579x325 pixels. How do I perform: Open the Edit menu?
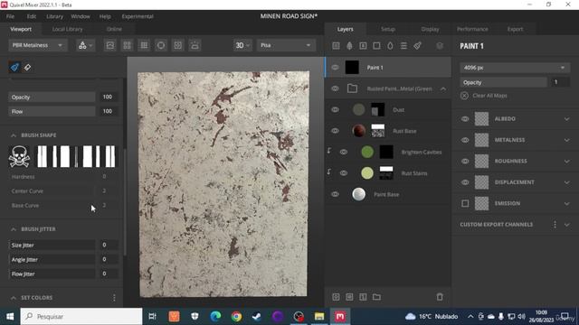pos(32,16)
